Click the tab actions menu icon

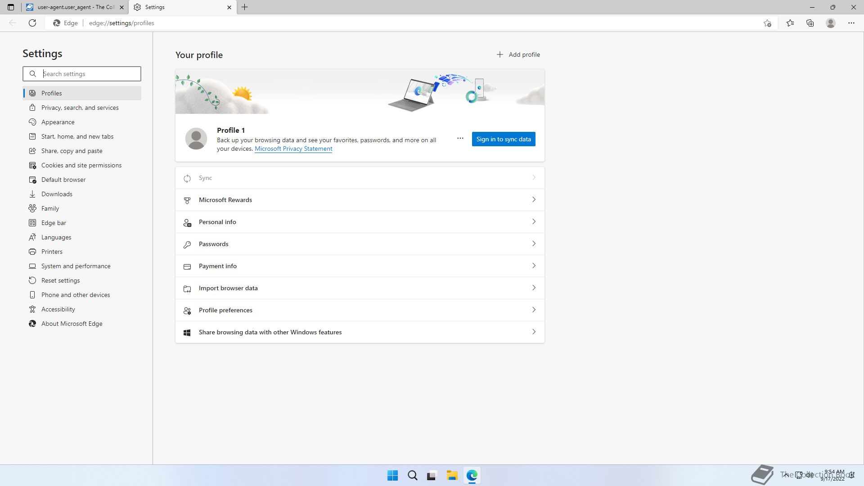(x=11, y=7)
